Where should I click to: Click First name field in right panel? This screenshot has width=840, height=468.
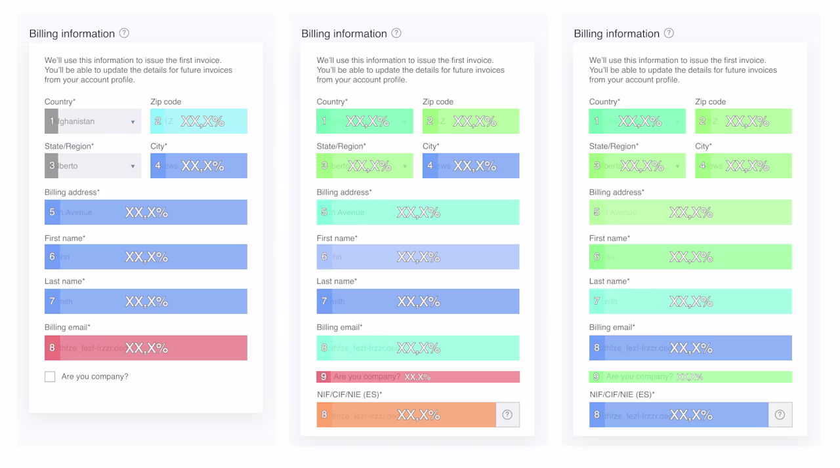coord(690,257)
